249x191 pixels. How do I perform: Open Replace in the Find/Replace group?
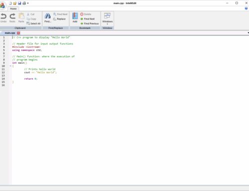click(59, 19)
